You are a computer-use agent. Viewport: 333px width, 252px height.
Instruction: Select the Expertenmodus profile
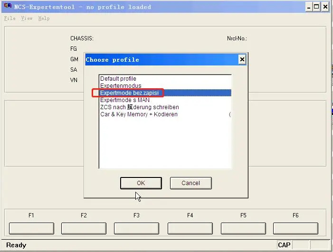165,86
